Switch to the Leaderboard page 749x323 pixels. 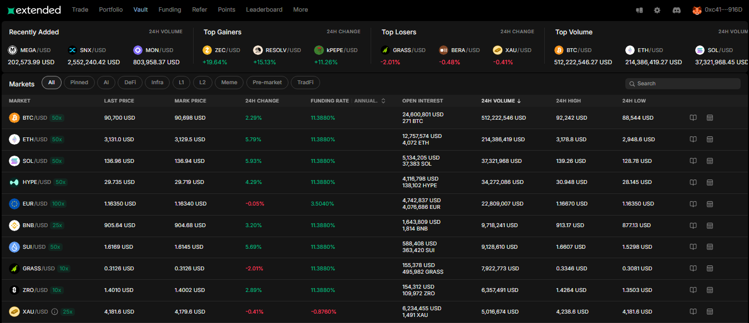click(x=264, y=9)
